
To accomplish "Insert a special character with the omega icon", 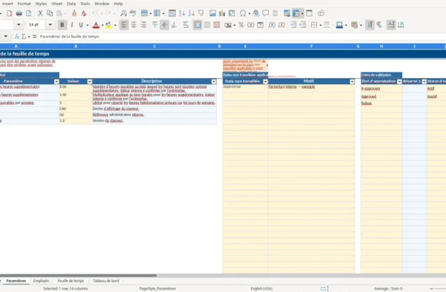I will pos(243,13).
